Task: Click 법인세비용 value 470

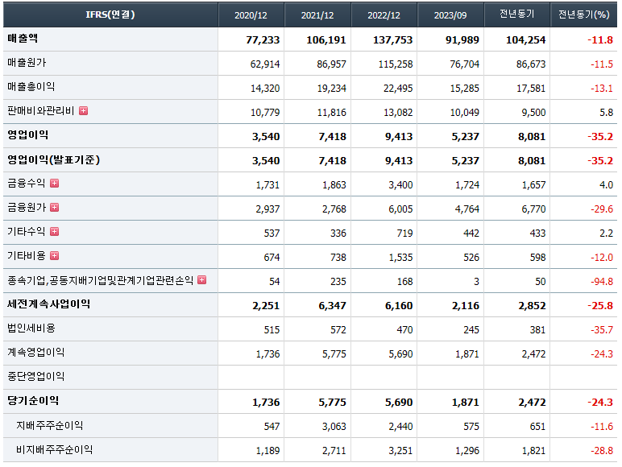Action: point(404,330)
